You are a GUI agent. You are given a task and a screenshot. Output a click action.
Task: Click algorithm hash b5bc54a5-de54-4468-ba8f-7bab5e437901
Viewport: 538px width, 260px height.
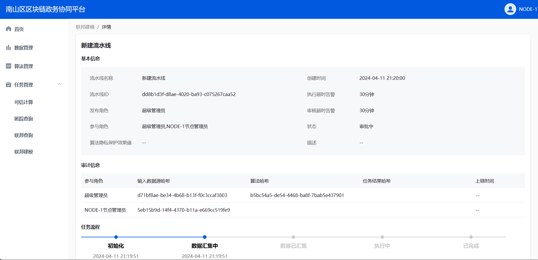[297, 195]
